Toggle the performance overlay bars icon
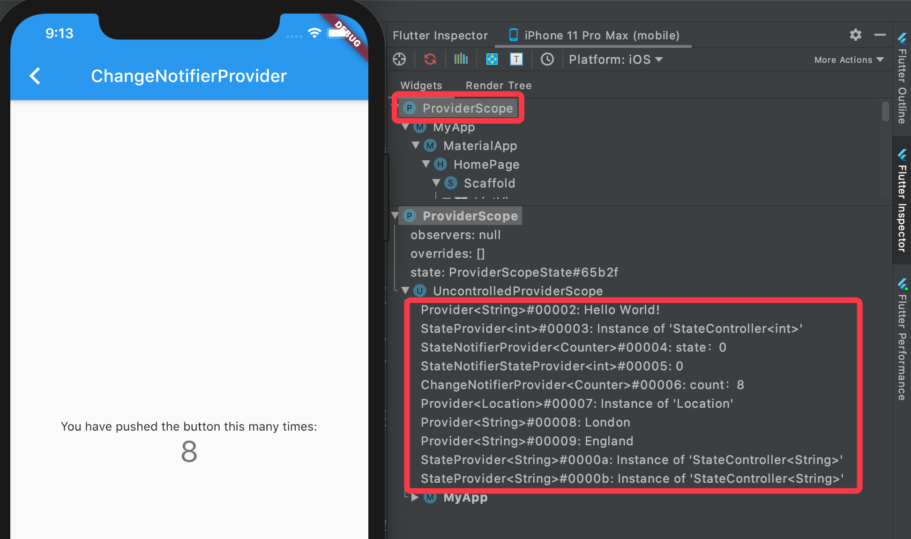Image resolution: width=911 pixels, height=539 pixels. click(461, 59)
